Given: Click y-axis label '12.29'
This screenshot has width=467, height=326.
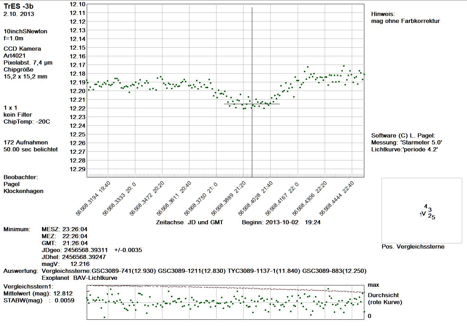Looking at the screenshot, I should (77, 169).
